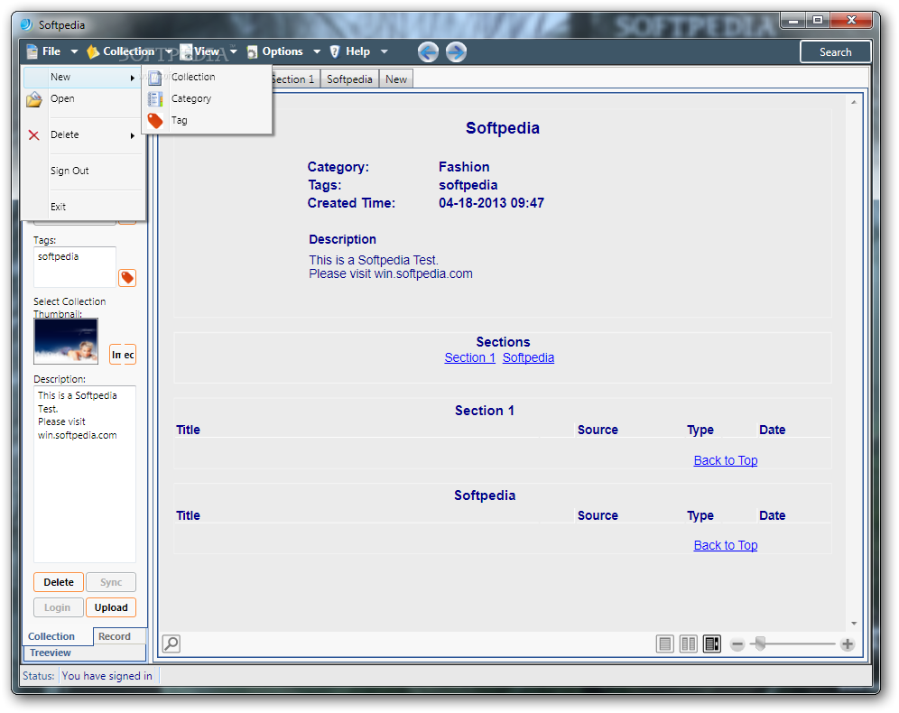Expand the Delete submenu arrow
This screenshot has width=899, height=713.
(x=133, y=136)
